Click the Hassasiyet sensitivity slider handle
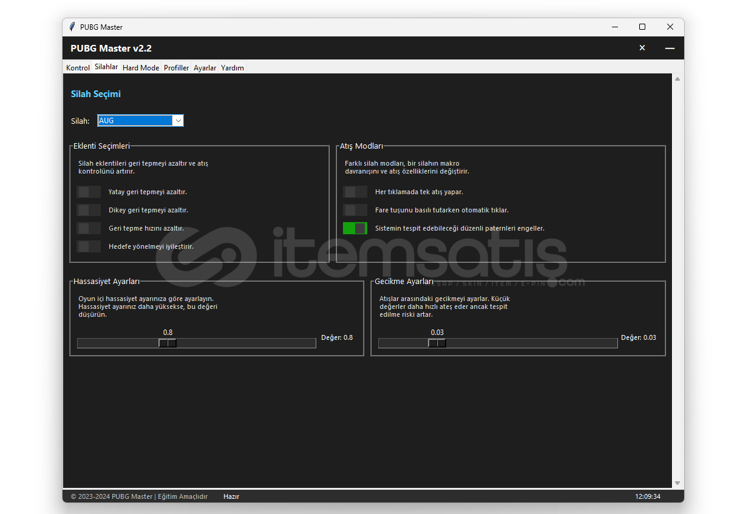Screen dimensions: 740x514 [x=168, y=343]
